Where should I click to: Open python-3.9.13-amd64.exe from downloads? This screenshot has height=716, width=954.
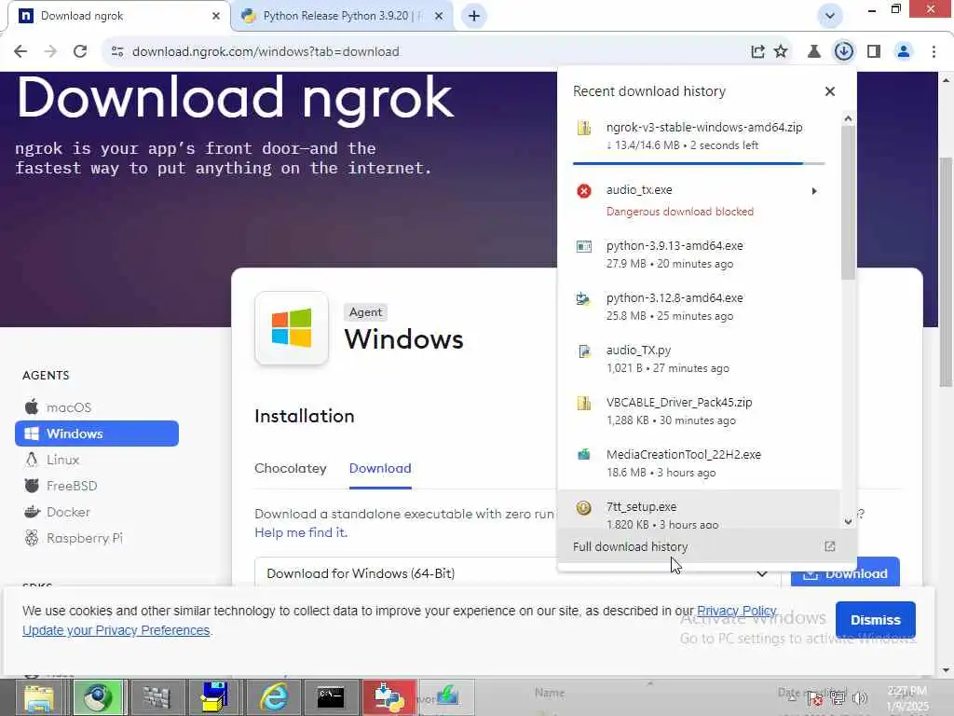click(699, 255)
